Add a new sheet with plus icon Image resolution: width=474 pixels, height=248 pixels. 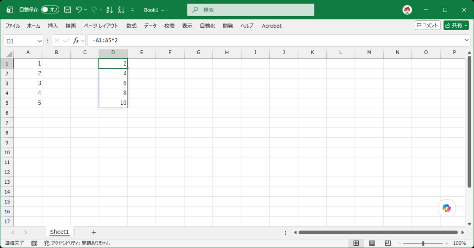[94, 232]
